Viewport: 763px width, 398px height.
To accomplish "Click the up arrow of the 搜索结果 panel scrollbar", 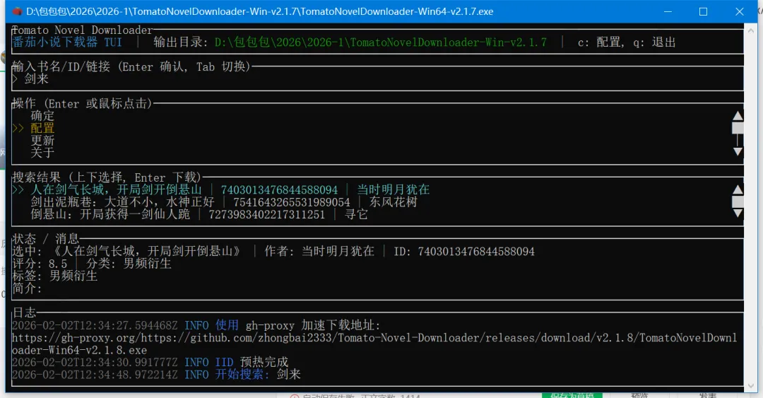I will pyautogui.click(x=738, y=189).
